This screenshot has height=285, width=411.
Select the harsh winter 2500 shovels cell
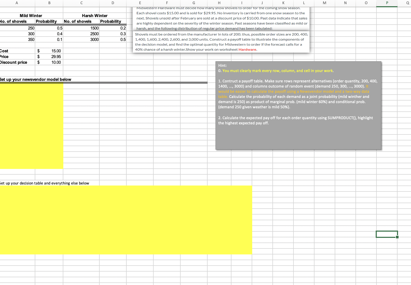(81, 34)
